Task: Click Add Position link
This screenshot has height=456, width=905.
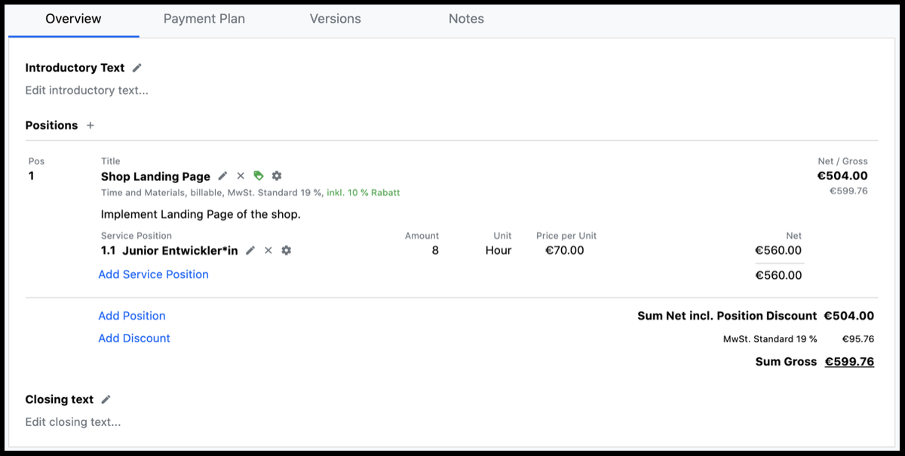Action: [x=132, y=316]
